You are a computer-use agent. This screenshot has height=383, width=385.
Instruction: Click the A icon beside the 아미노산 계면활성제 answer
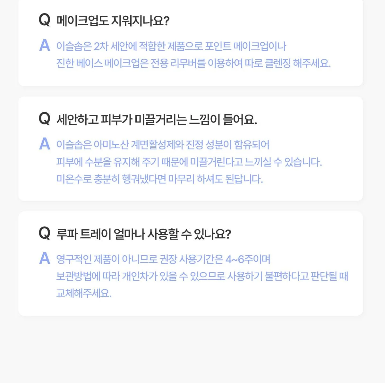[x=45, y=144]
